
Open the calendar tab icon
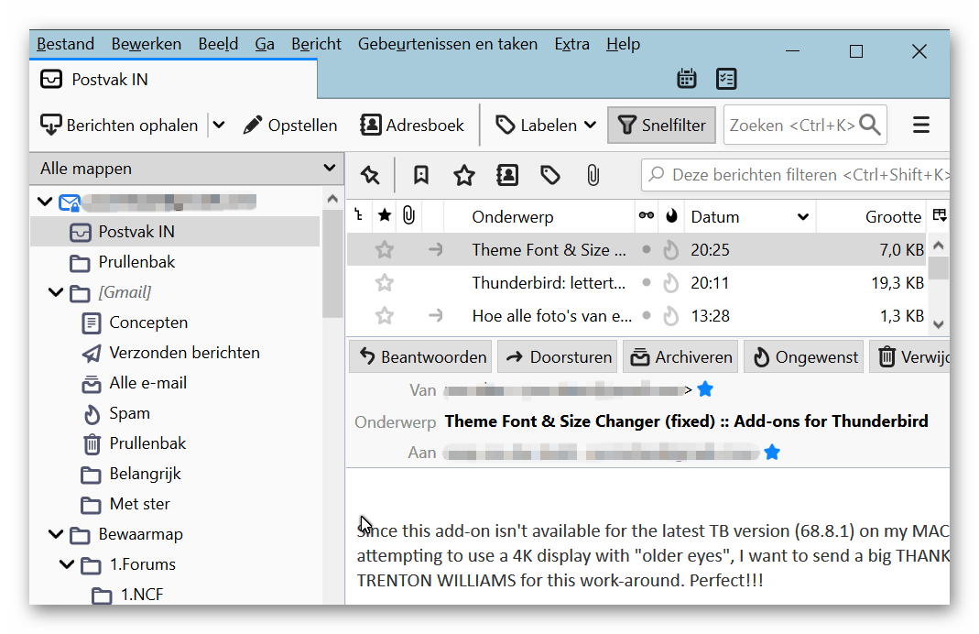coord(686,79)
